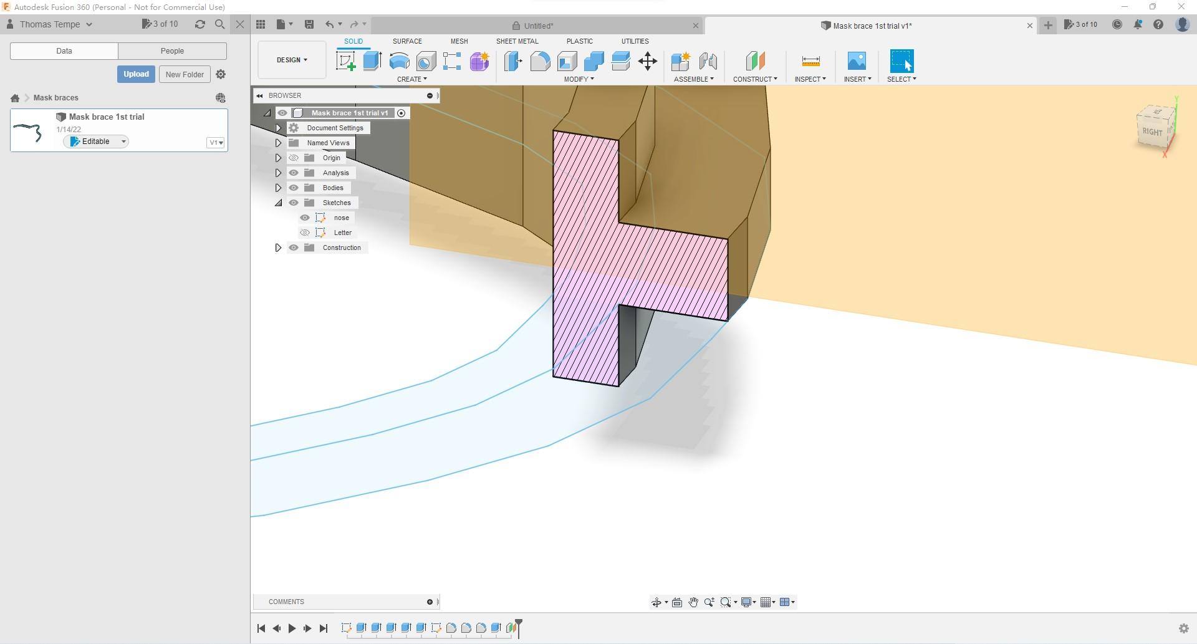
Task: Expand the Named Views node
Action: tap(279, 142)
